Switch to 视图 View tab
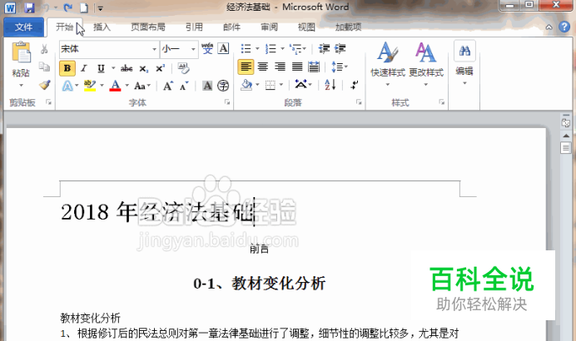576x341 pixels. point(306,27)
